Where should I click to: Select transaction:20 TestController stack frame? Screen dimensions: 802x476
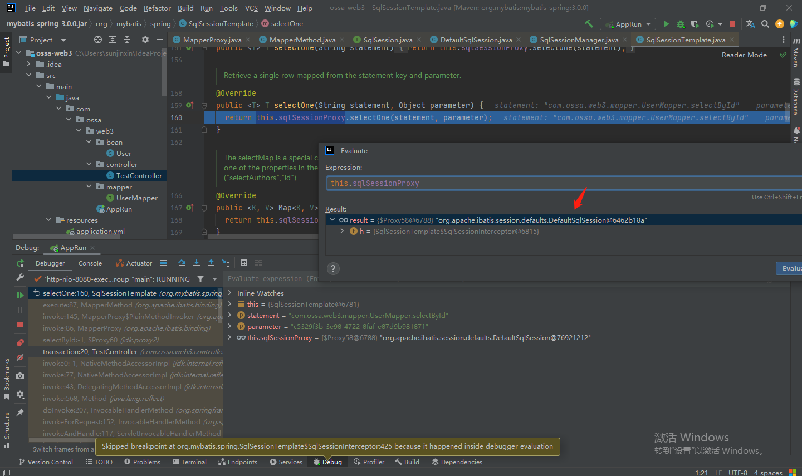click(126, 352)
